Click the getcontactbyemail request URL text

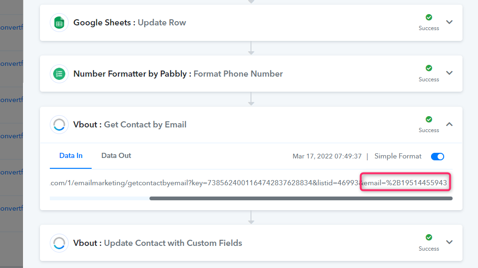pyautogui.click(x=248, y=183)
